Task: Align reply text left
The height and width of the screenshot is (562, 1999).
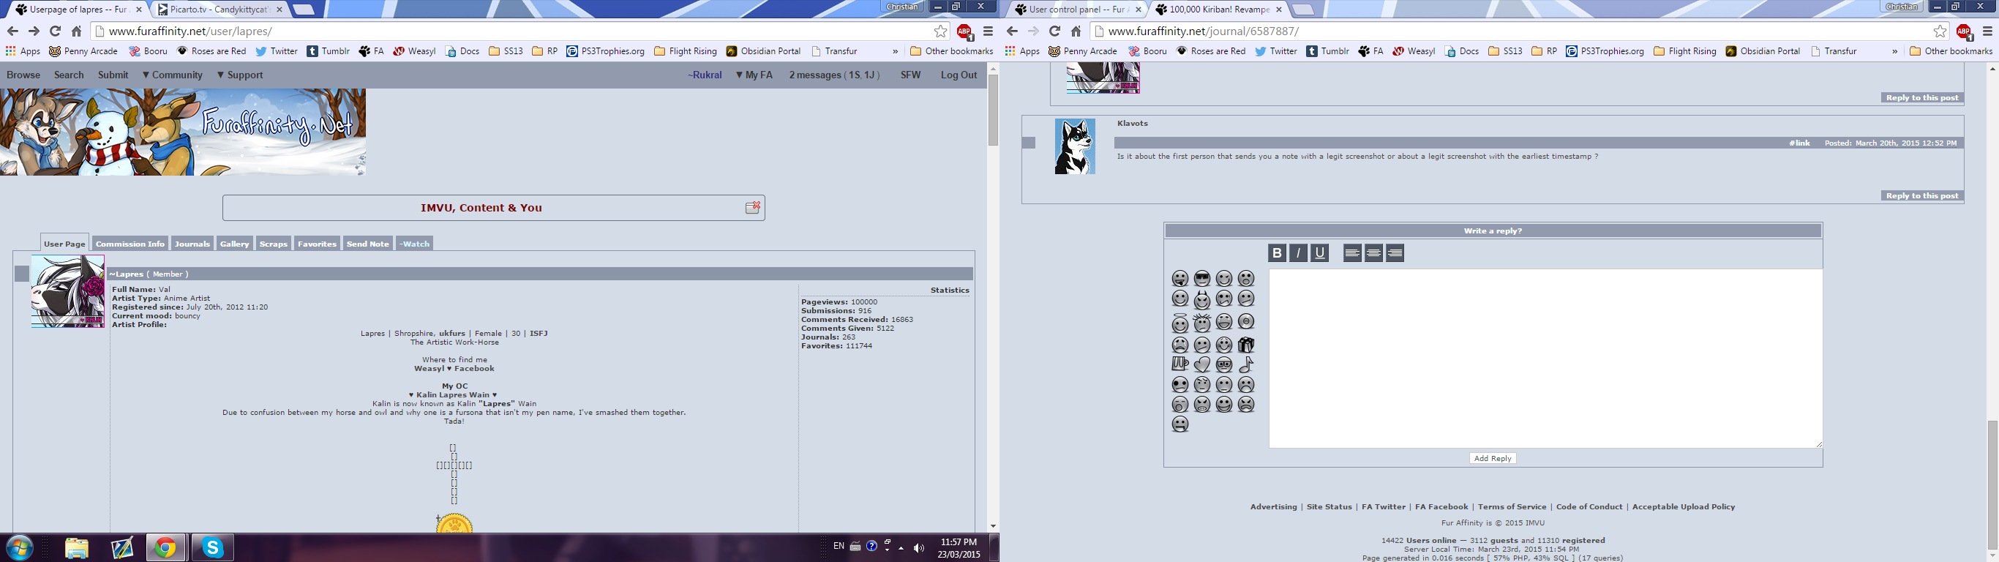Action: [1353, 253]
